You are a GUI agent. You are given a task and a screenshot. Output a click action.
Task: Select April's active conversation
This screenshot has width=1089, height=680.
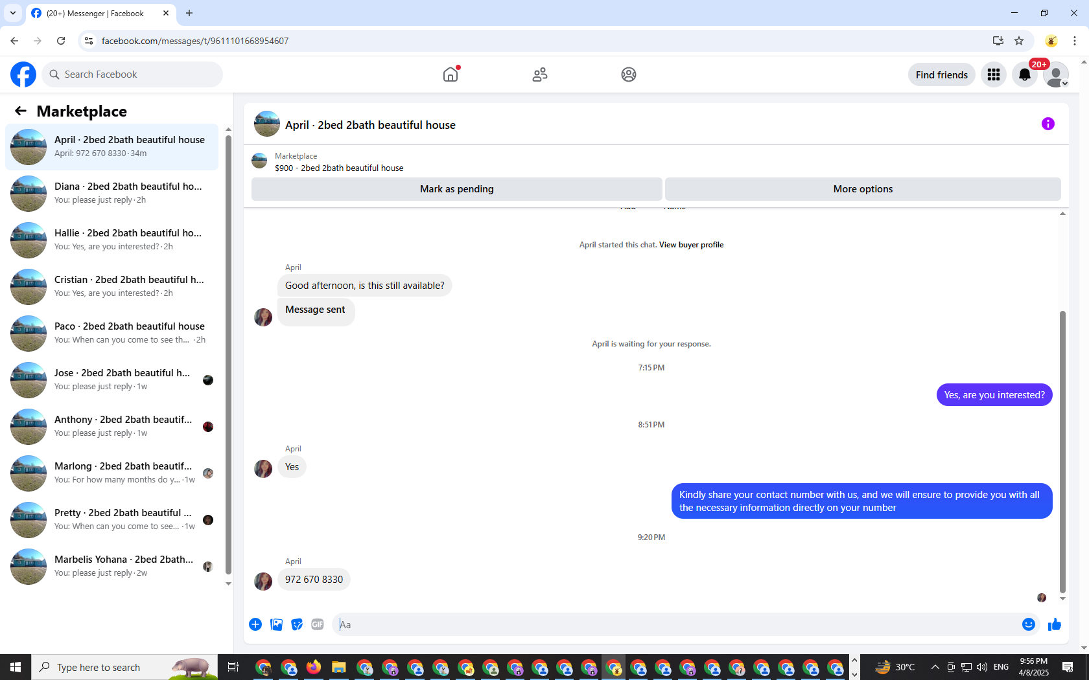(111, 147)
